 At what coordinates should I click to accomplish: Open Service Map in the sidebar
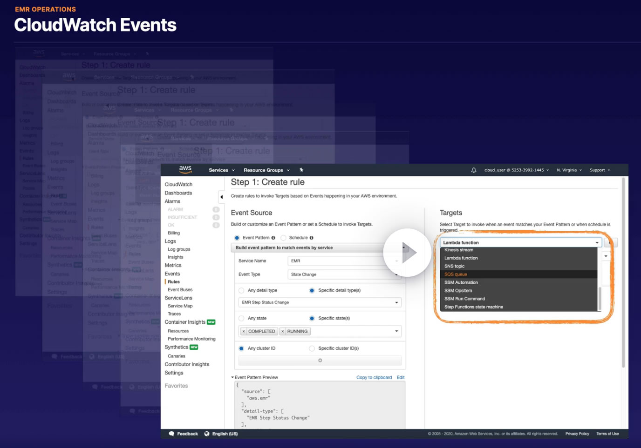click(x=180, y=306)
